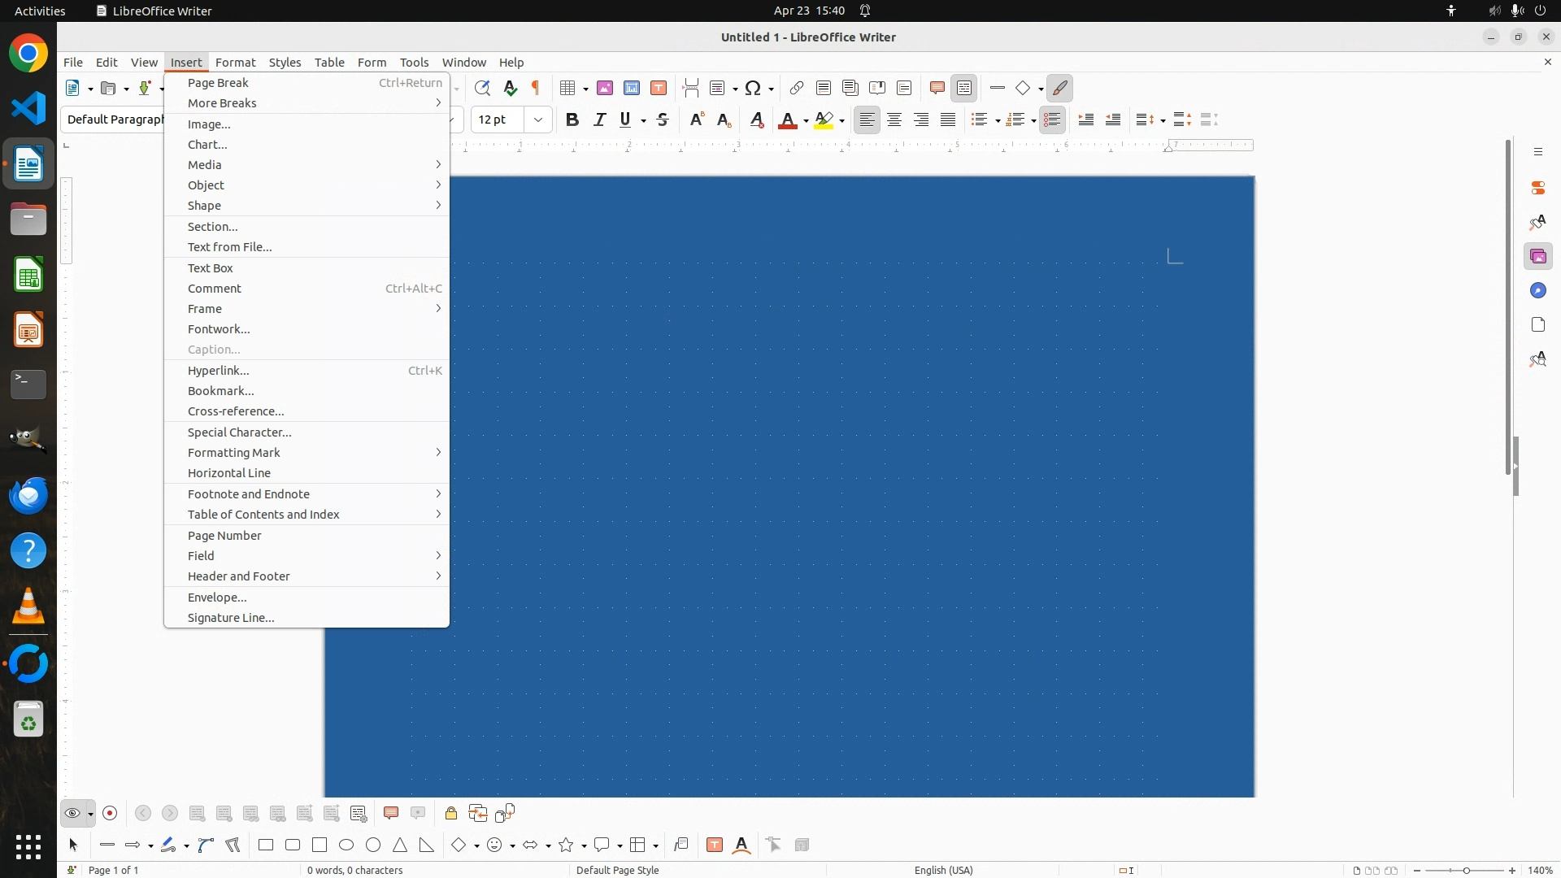The image size is (1561, 878).
Task: Click the zoom slider in status bar
Action: [x=1466, y=870]
